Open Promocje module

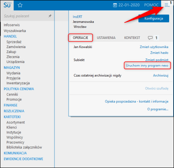[x=14, y=99]
